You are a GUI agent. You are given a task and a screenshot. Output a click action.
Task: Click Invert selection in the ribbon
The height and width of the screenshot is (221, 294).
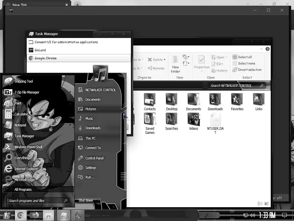[247, 70]
